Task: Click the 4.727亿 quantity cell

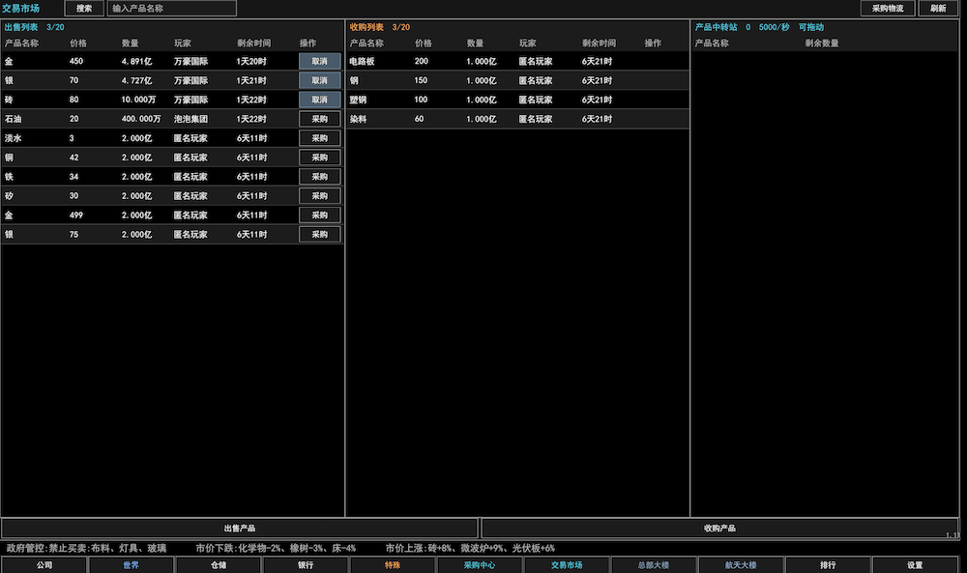Action: [x=136, y=80]
